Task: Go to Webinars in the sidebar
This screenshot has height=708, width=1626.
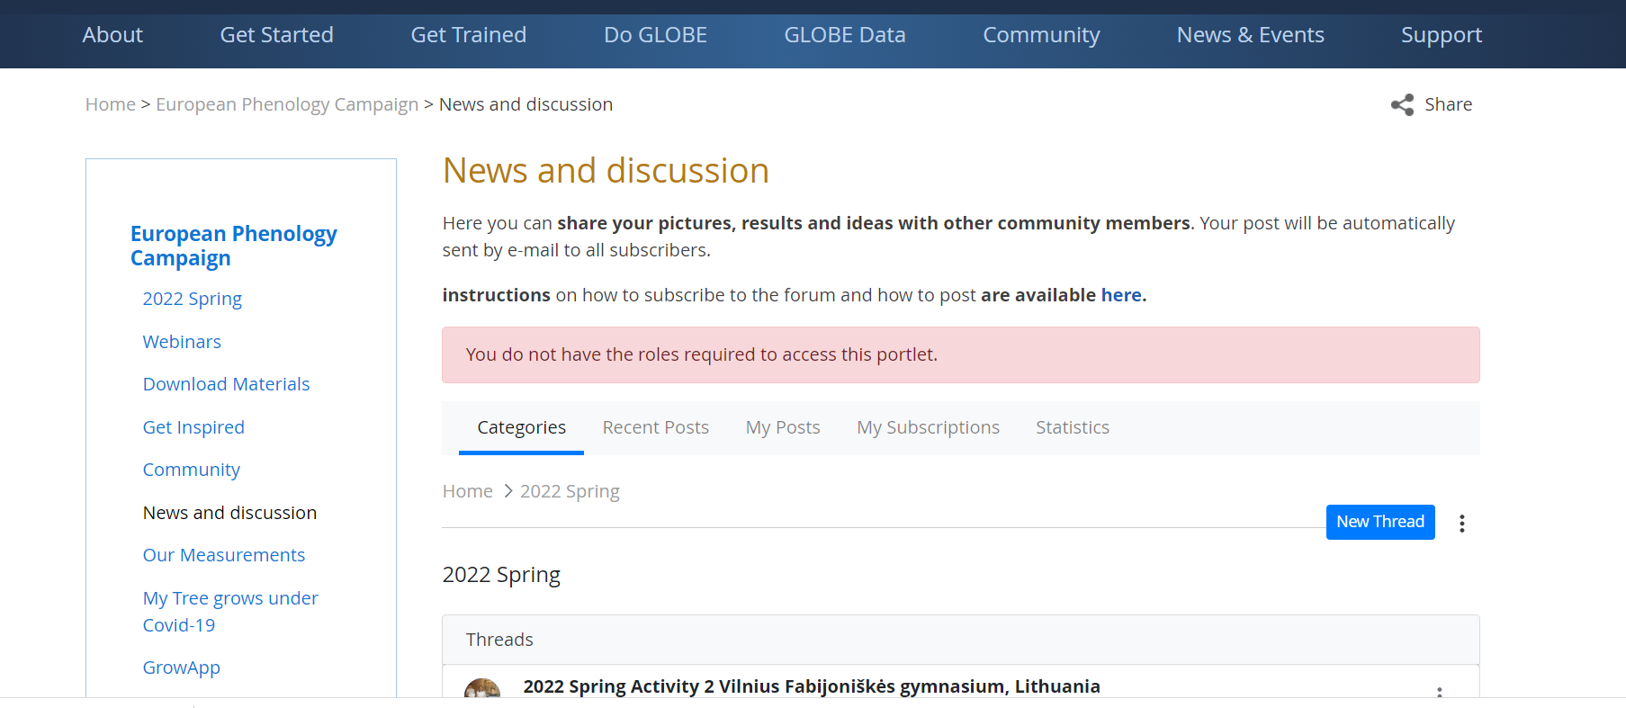Action: 182,342
